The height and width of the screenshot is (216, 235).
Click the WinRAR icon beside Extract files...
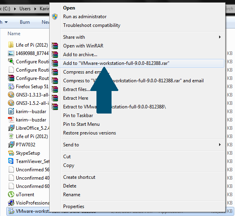[x=55, y=89]
